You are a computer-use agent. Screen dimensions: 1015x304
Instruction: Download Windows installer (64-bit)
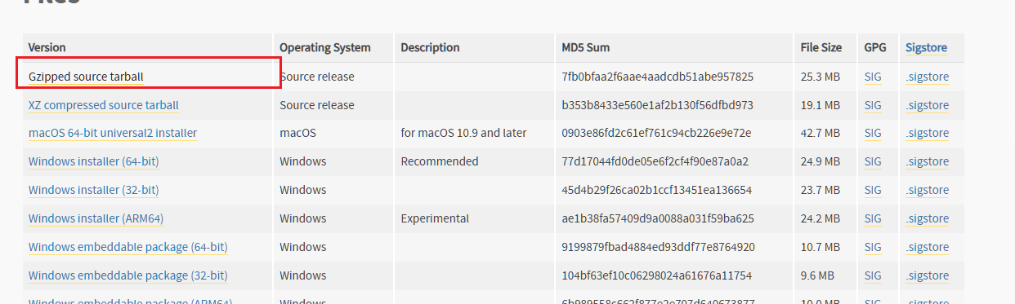94,161
